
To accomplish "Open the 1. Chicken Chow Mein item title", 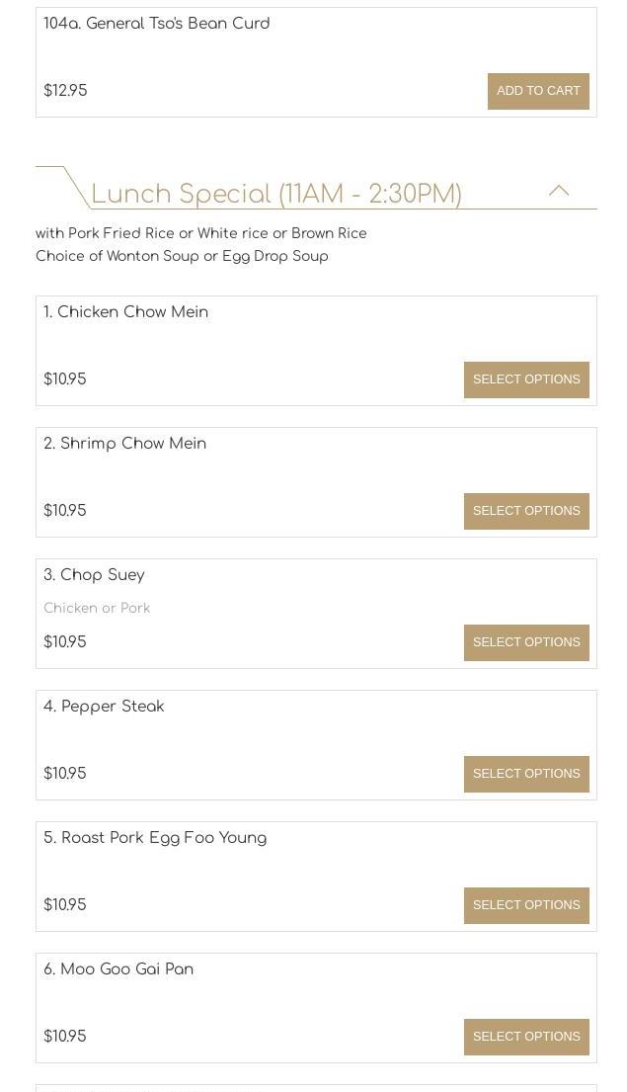I will 126,312.
